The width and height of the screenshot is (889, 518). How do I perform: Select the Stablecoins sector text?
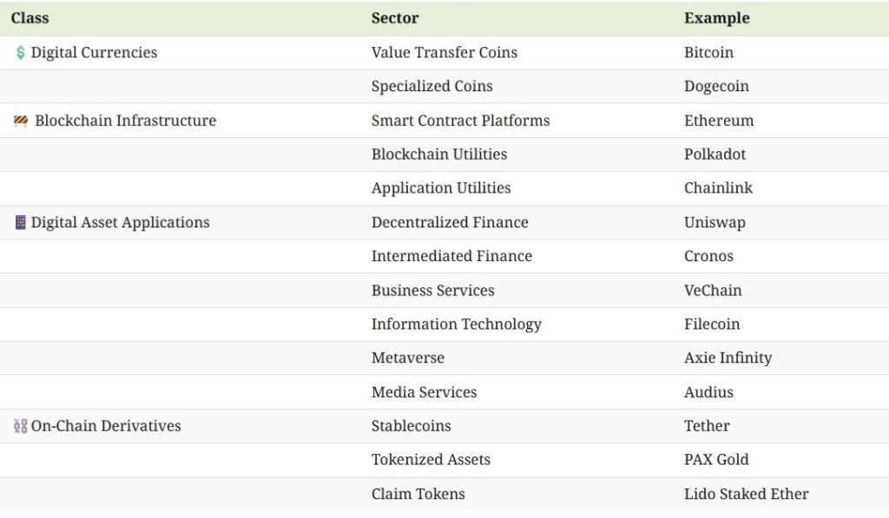[x=411, y=426]
